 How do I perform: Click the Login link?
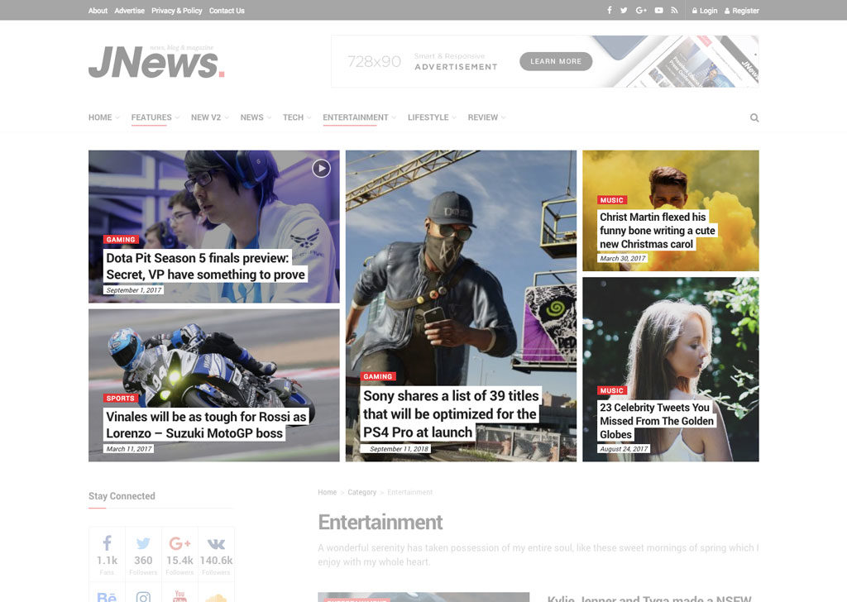click(x=705, y=11)
